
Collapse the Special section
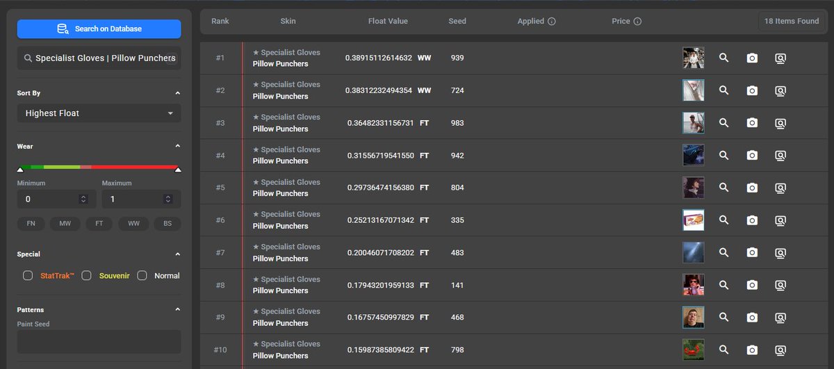[177, 254]
